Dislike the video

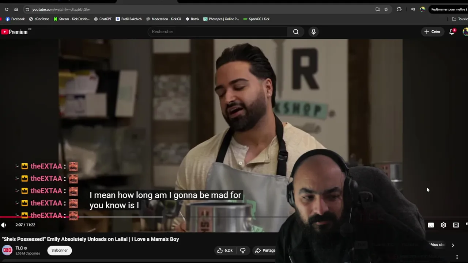(x=243, y=250)
